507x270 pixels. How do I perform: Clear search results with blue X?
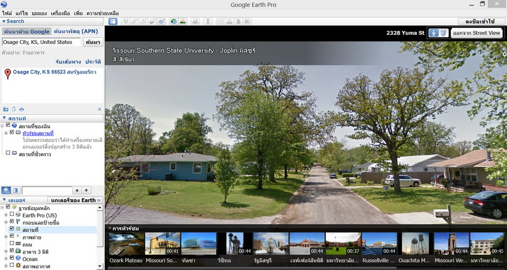[x=100, y=109]
